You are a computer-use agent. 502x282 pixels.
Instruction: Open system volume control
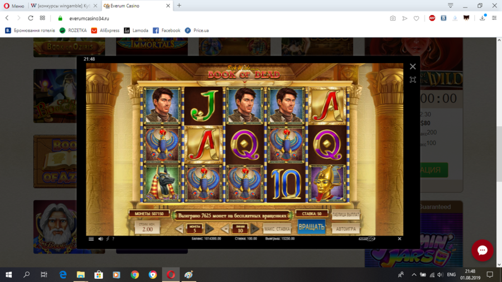441,275
